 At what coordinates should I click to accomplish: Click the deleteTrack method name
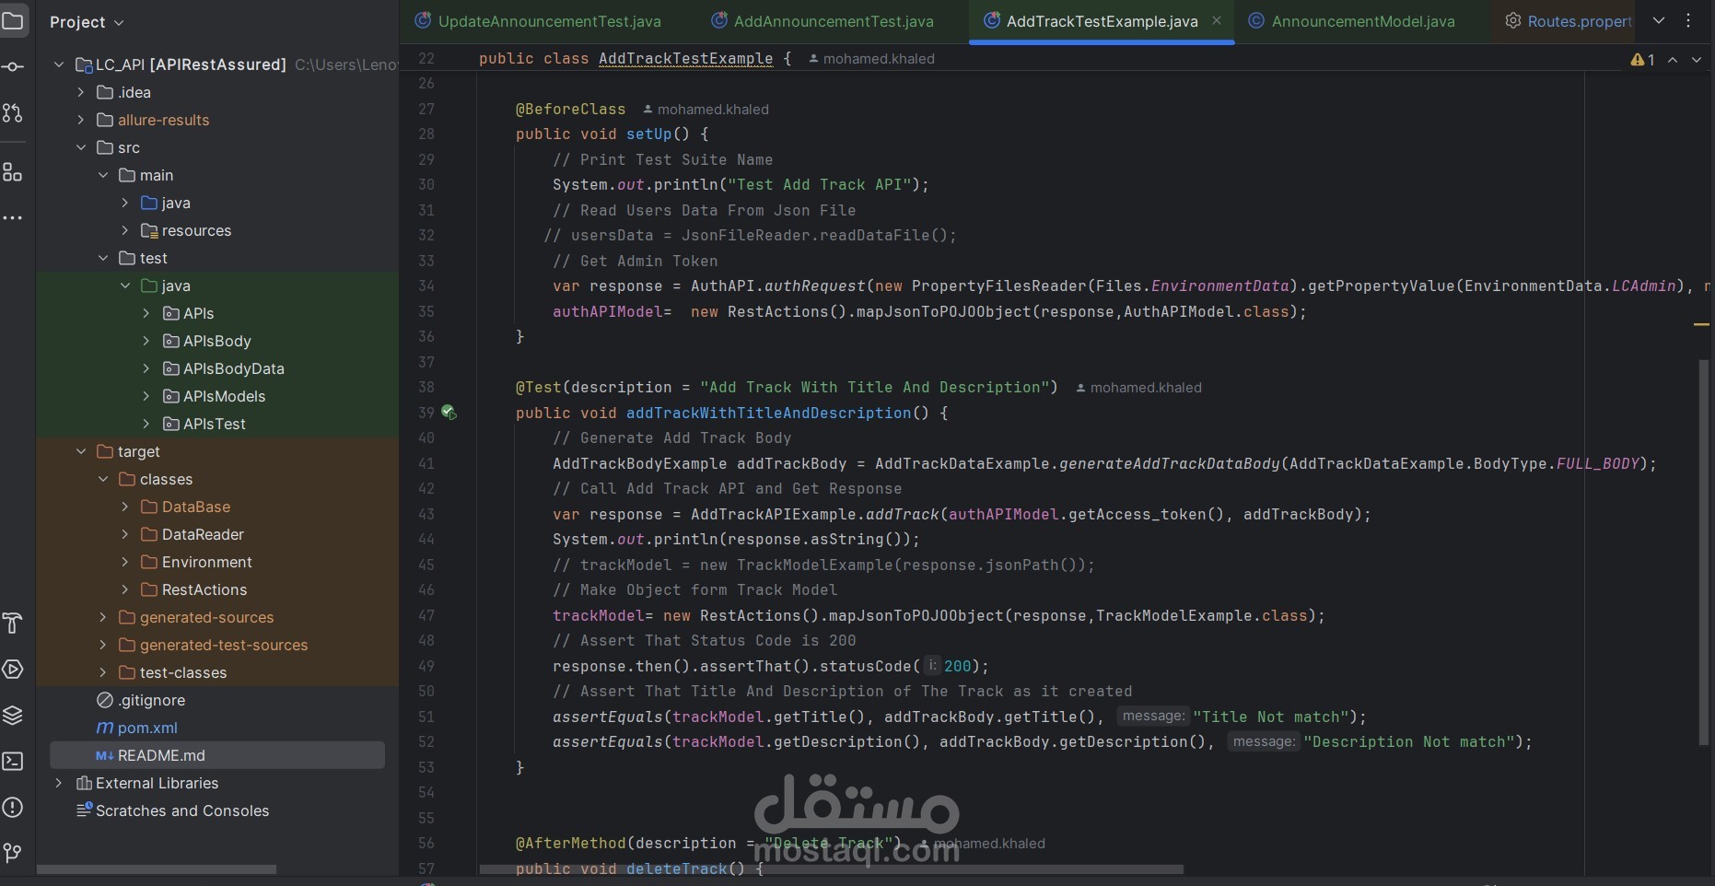pos(677,869)
